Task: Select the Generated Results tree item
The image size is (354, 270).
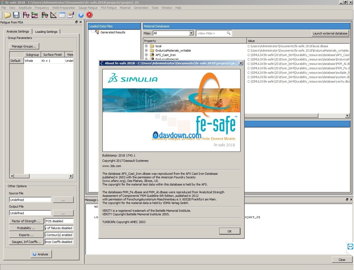Action: 113,32
